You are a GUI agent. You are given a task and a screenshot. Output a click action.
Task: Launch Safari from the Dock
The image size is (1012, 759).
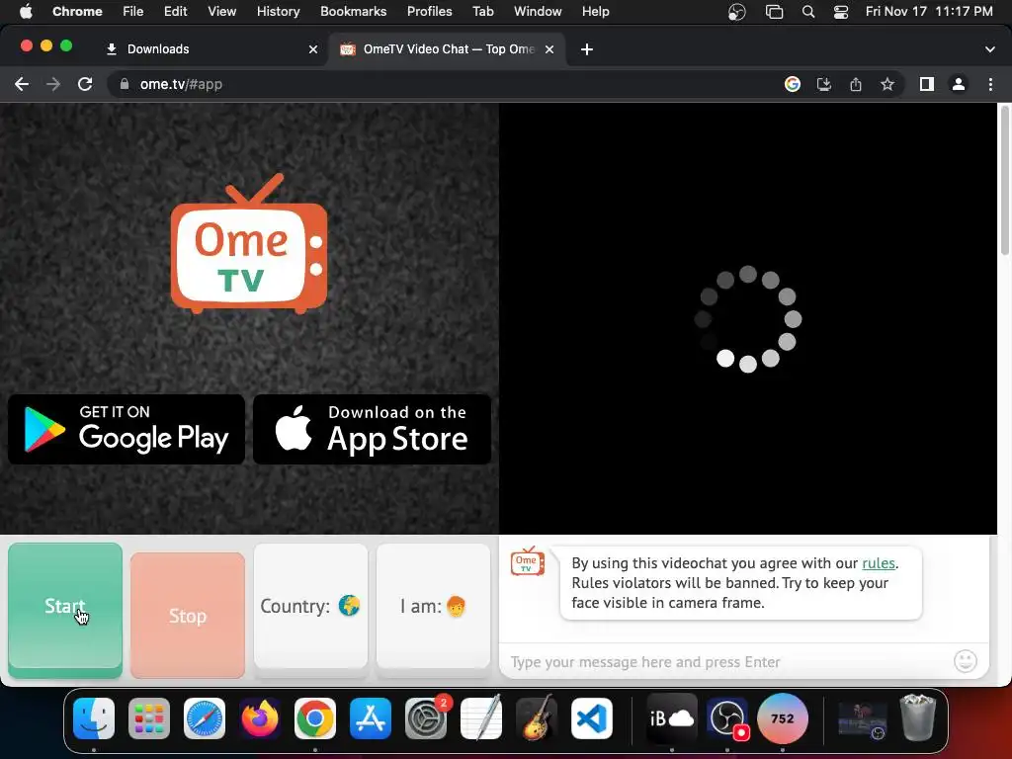(205, 718)
